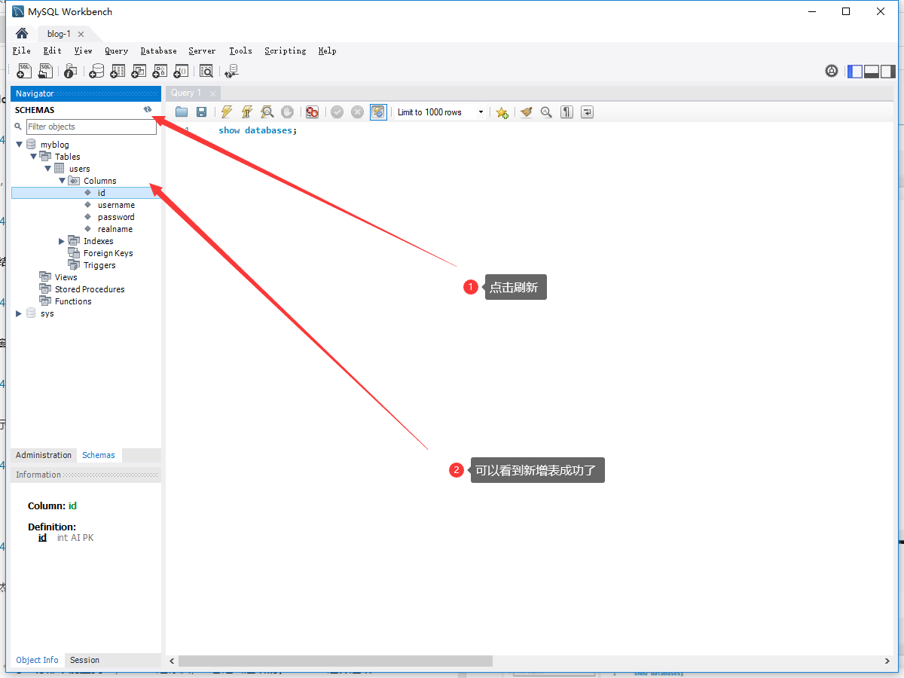Create a new stored procedure icon
904x678 pixels.
(x=160, y=71)
